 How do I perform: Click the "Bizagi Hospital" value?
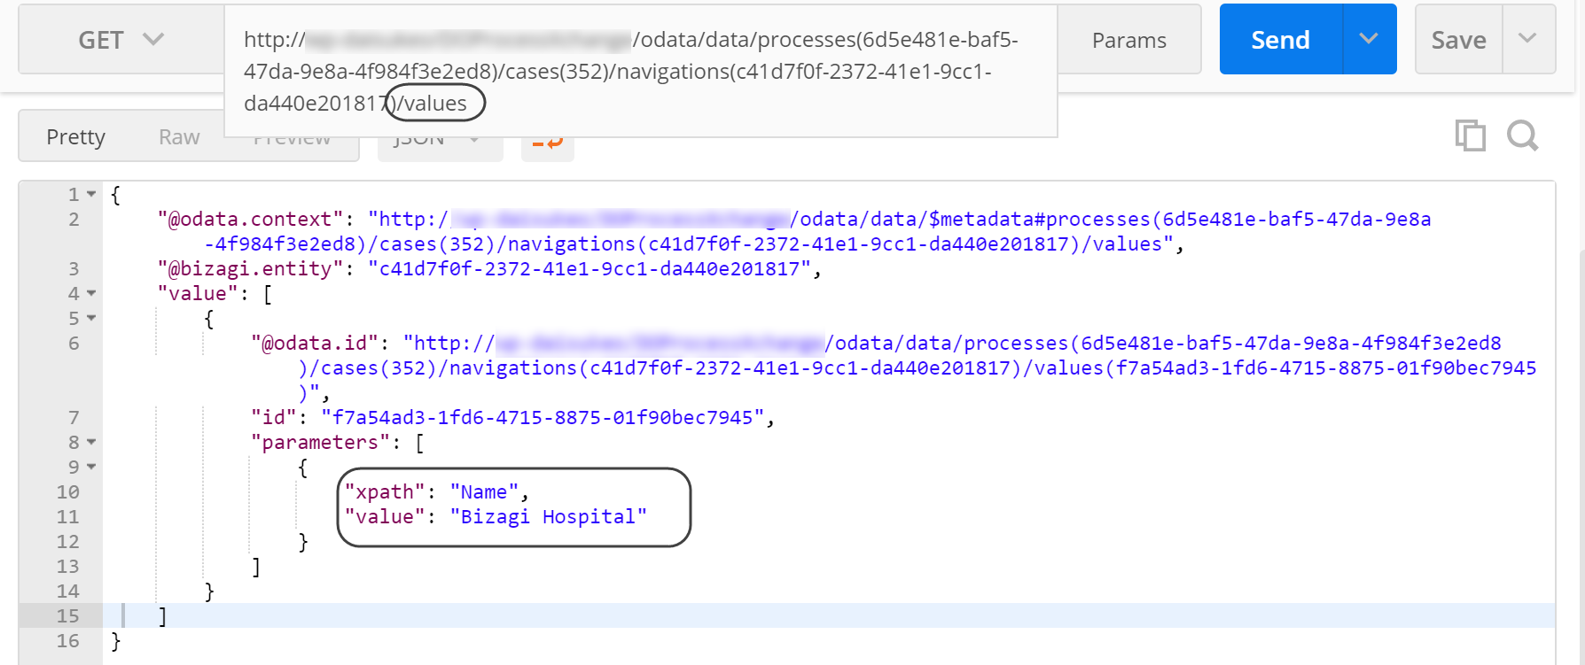[x=548, y=516]
